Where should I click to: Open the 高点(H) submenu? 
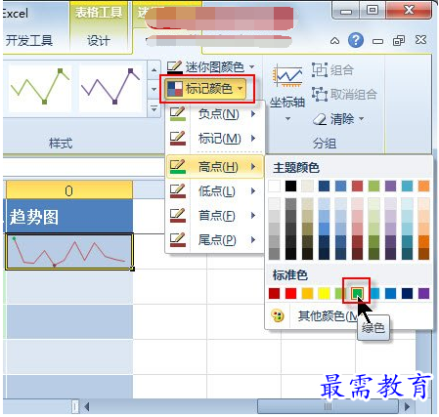[x=215, y=167]
